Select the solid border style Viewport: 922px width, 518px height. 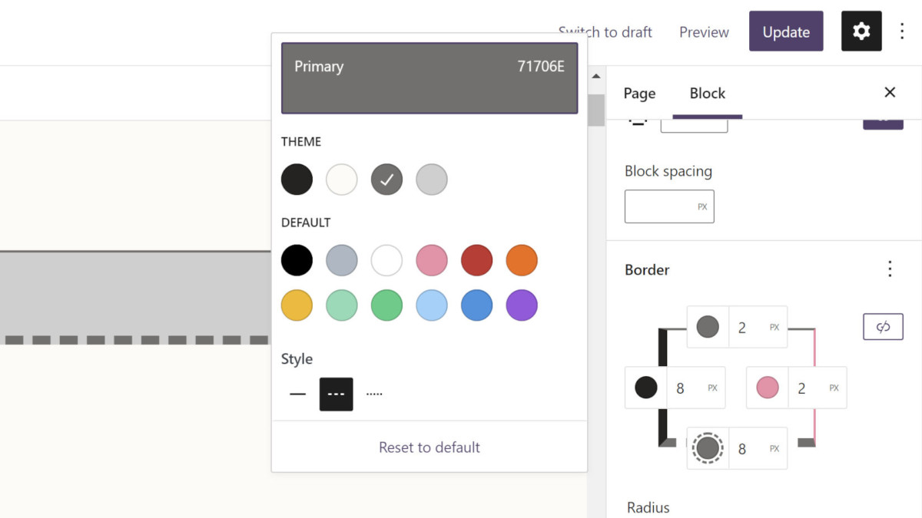tap(297, 394)
